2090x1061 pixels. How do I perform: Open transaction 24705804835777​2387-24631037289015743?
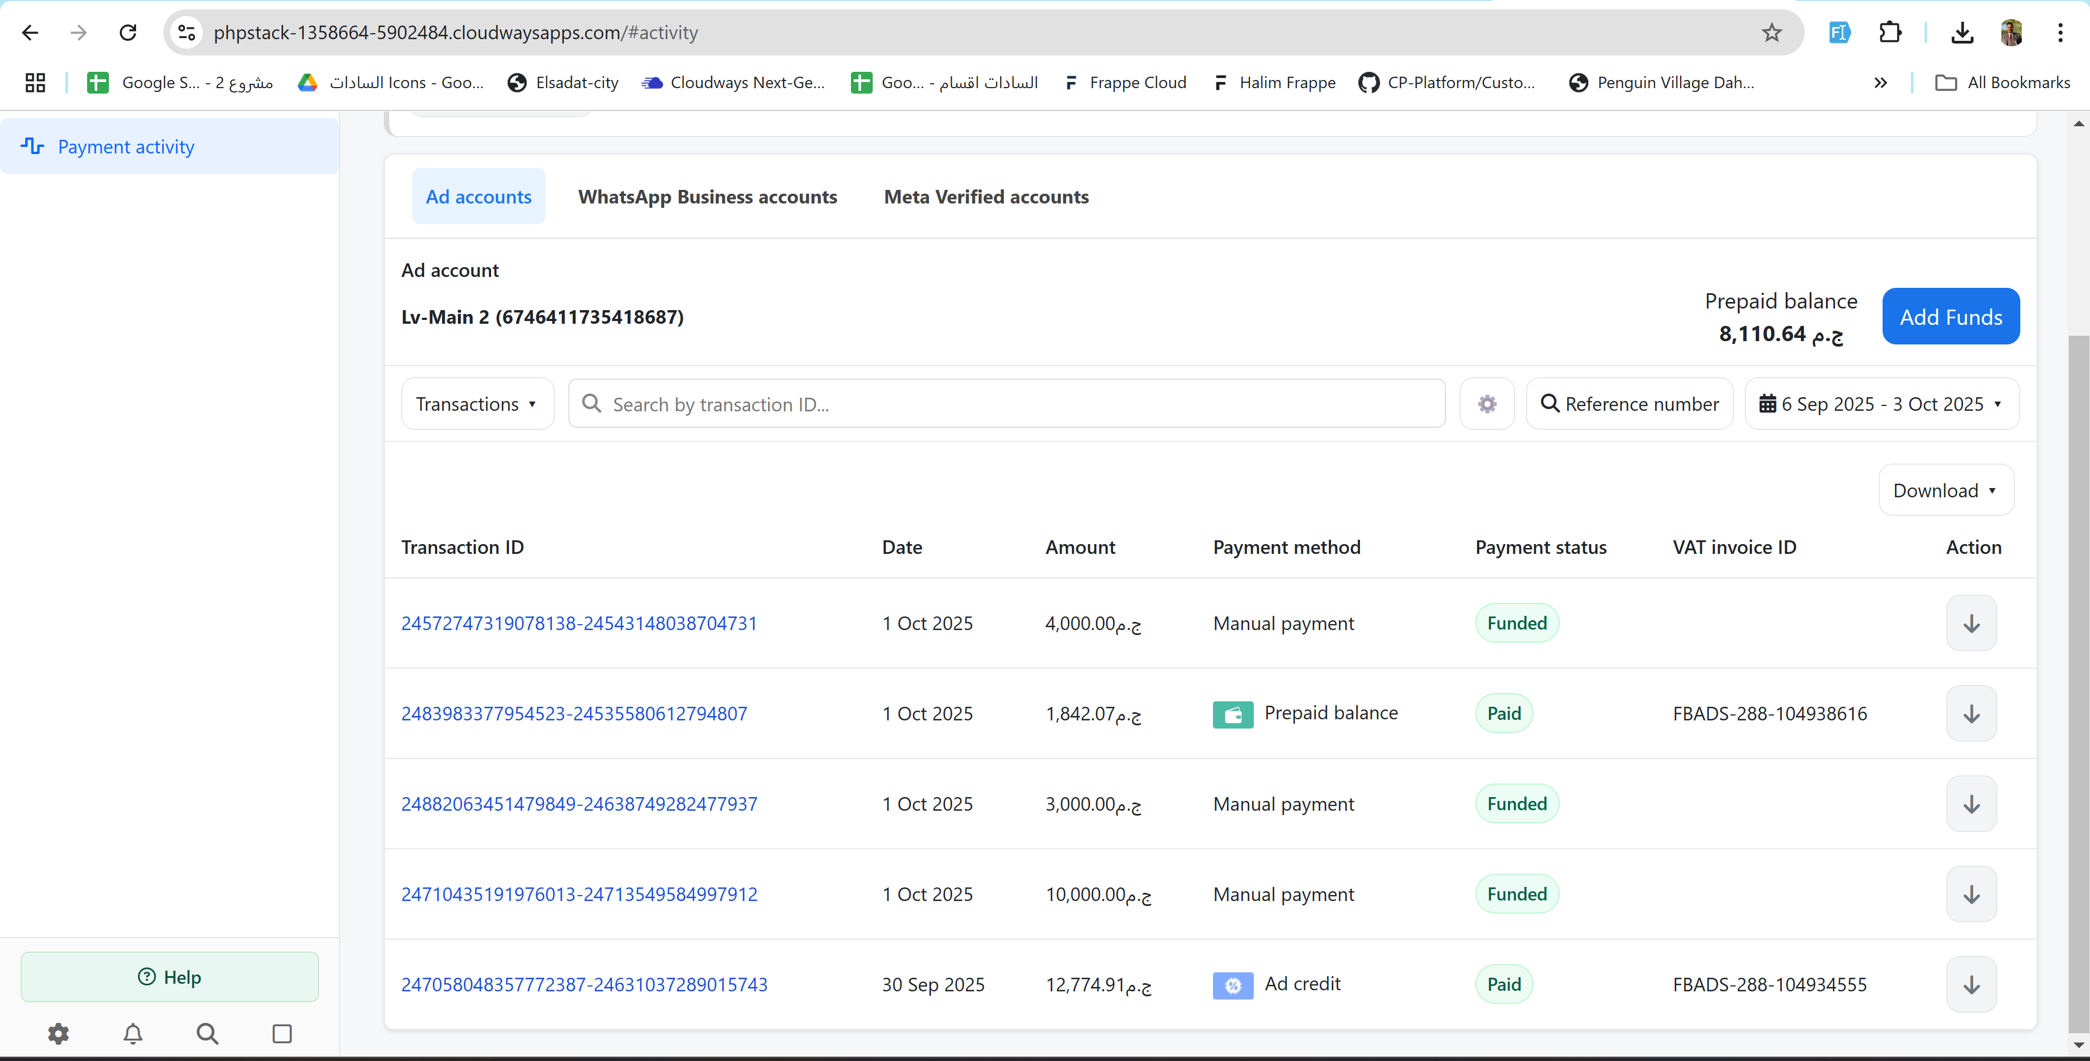[584, 985]
